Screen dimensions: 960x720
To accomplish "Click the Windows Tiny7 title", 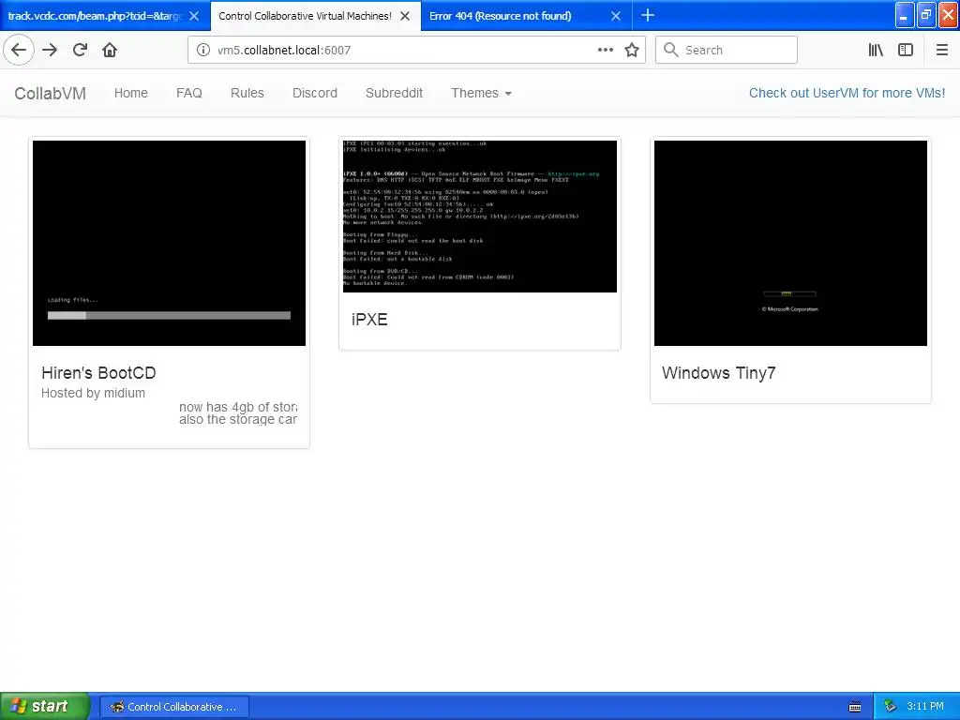I will (719, 373).
